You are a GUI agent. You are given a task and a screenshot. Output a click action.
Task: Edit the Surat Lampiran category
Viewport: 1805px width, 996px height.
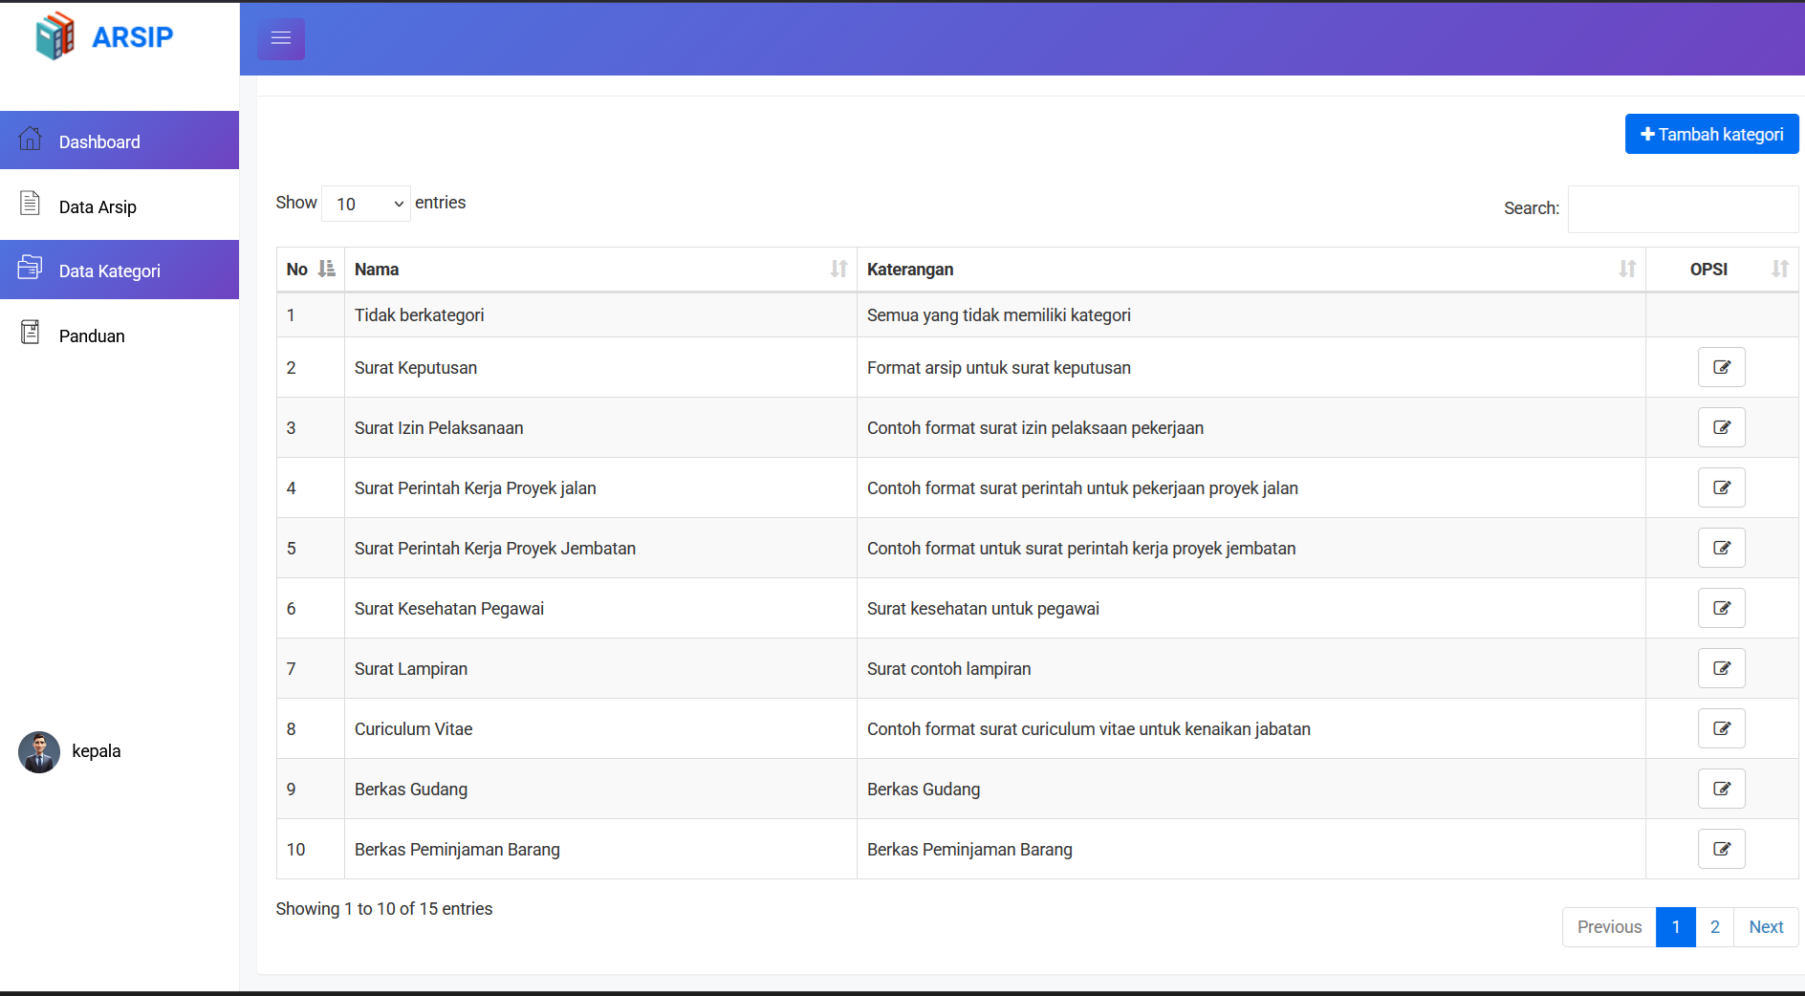click(x=1722, y=668)
